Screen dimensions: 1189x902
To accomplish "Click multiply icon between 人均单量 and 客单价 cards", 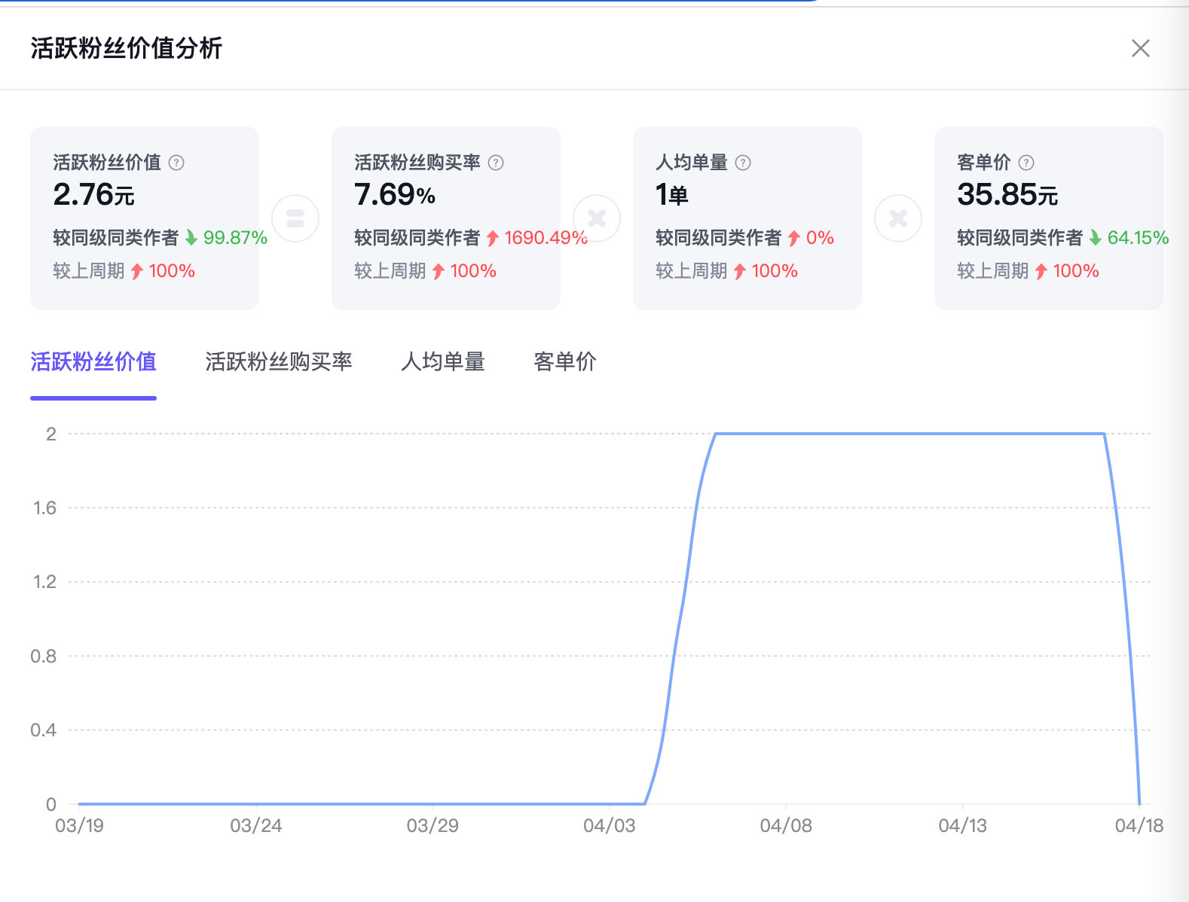I will (898, 218).
